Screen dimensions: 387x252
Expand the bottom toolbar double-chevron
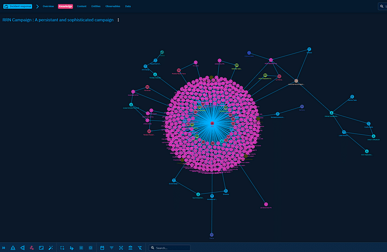coord(3,248)
